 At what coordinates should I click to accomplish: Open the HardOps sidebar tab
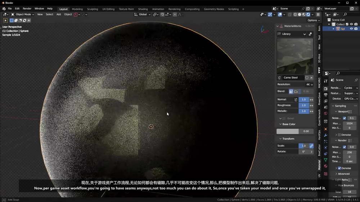point(319,135)
